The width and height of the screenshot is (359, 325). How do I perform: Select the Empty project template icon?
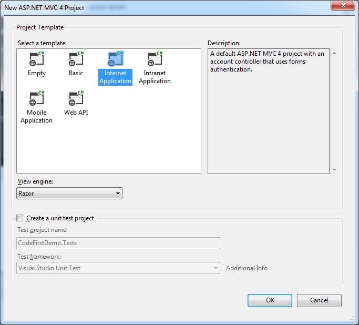point(36,59)
